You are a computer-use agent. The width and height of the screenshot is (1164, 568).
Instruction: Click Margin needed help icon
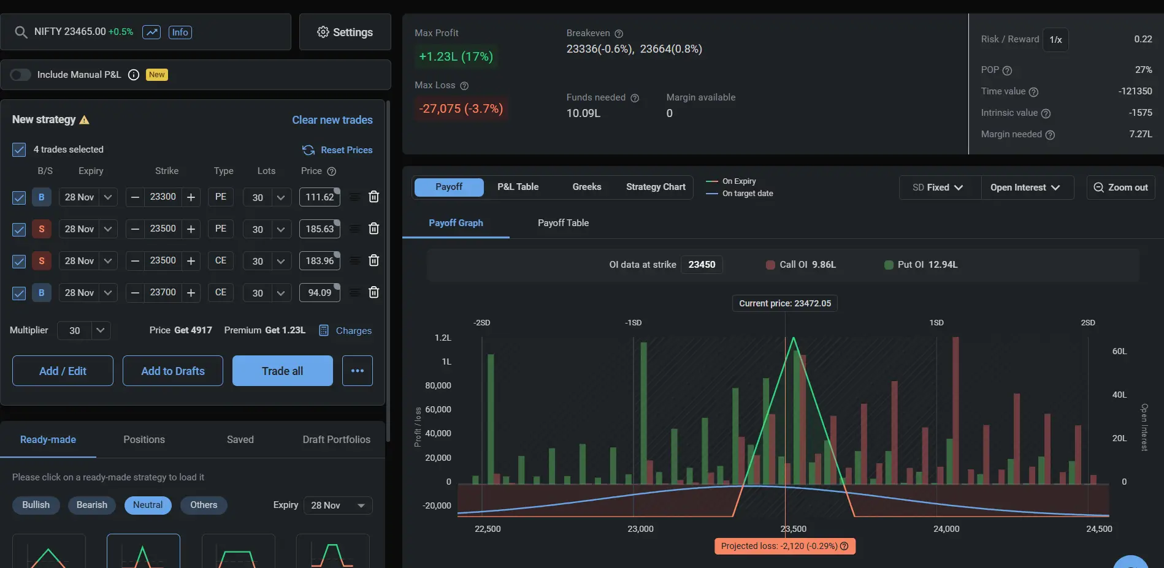1050,135
